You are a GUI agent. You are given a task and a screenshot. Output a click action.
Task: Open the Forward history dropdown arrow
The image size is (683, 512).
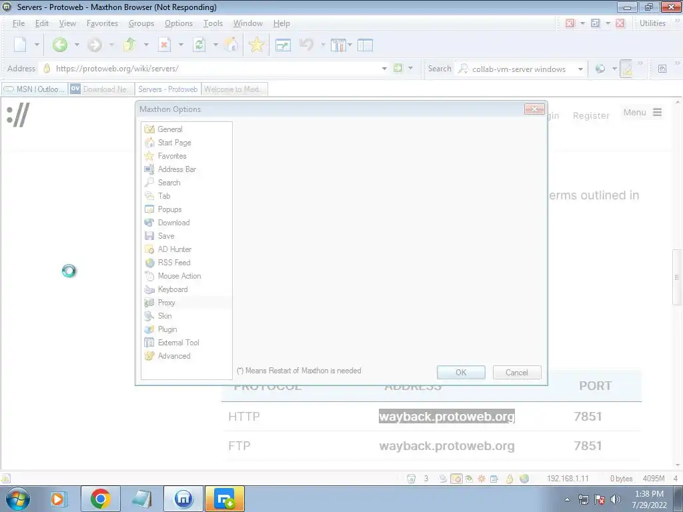(x=111, y=45)
